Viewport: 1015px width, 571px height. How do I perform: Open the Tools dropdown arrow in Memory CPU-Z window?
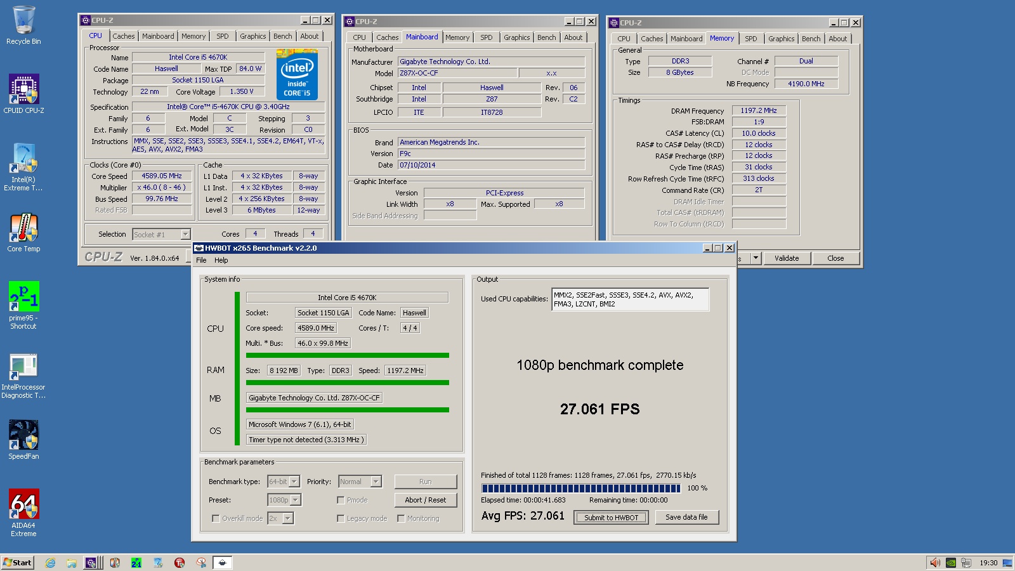pos(756,258)
